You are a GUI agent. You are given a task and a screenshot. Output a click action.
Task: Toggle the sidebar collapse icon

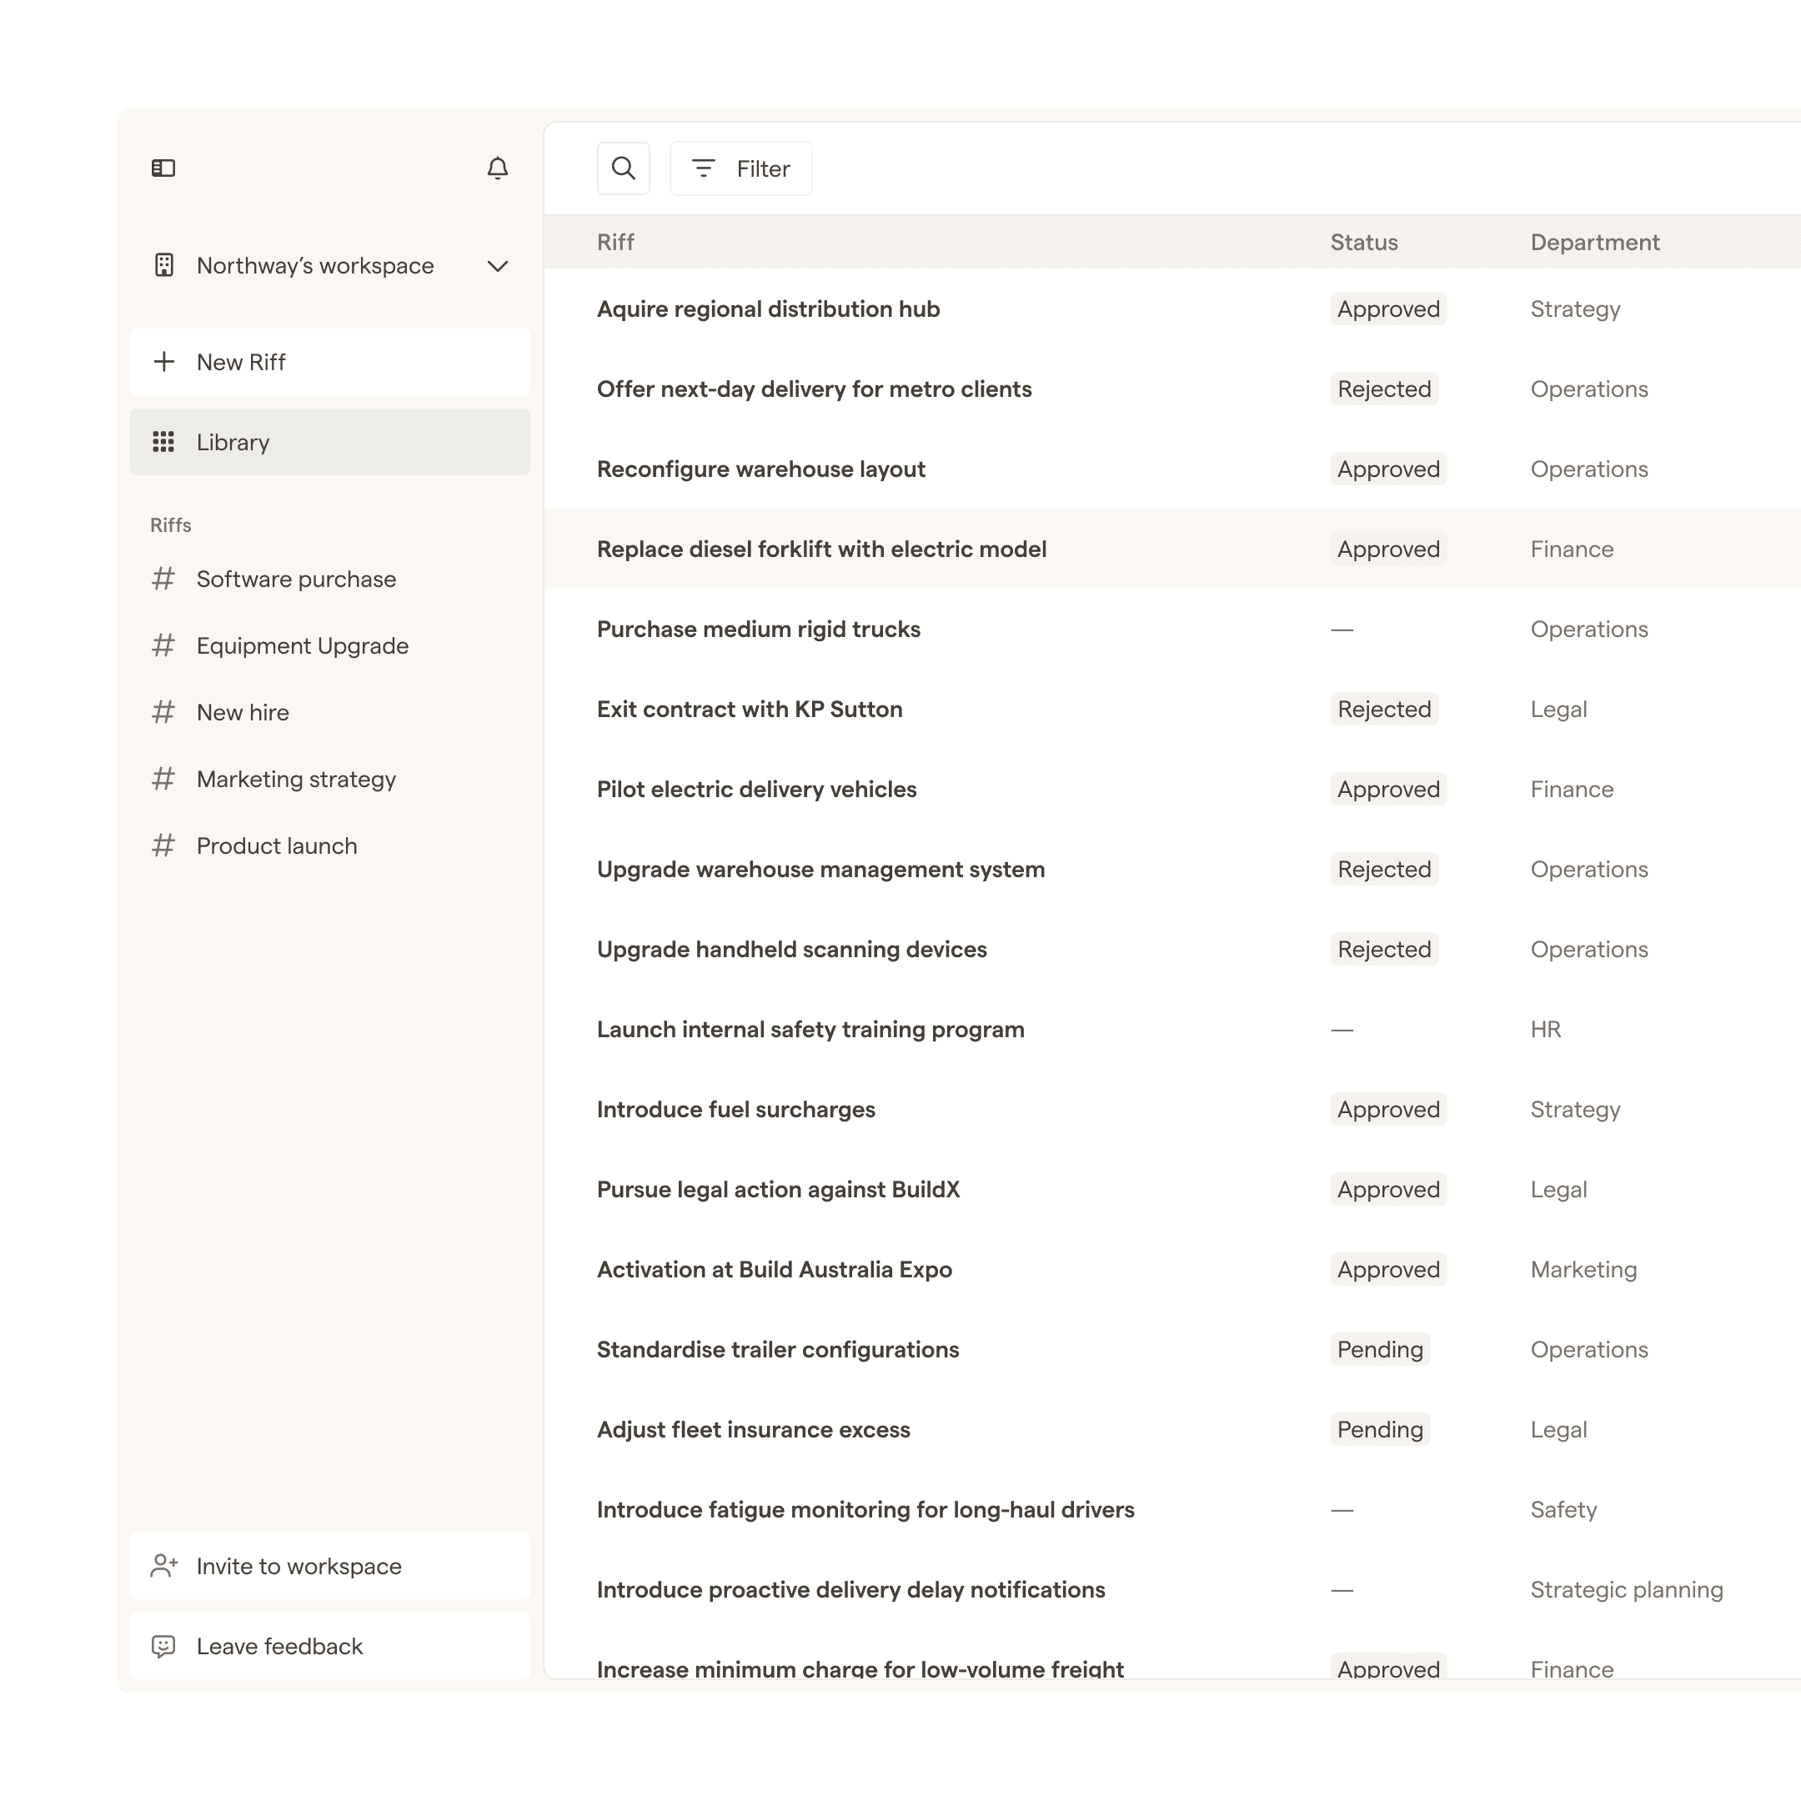pos(163,168)
